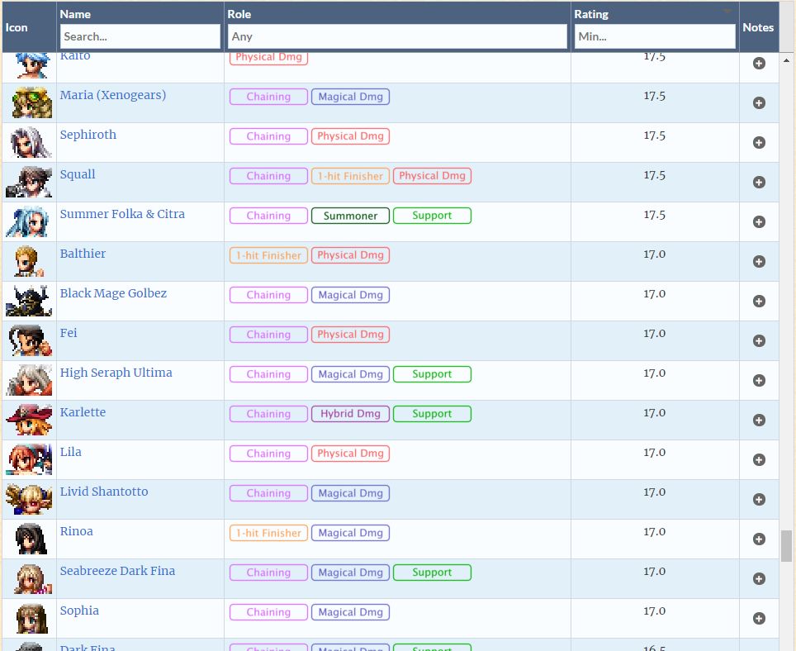Click High Seraph Ultima's Support tag
The height and width of the screenshot is (651, 796).
click(432, 373)
